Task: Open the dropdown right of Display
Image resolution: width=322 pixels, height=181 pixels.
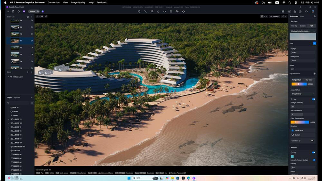Action: click(284, 16)
